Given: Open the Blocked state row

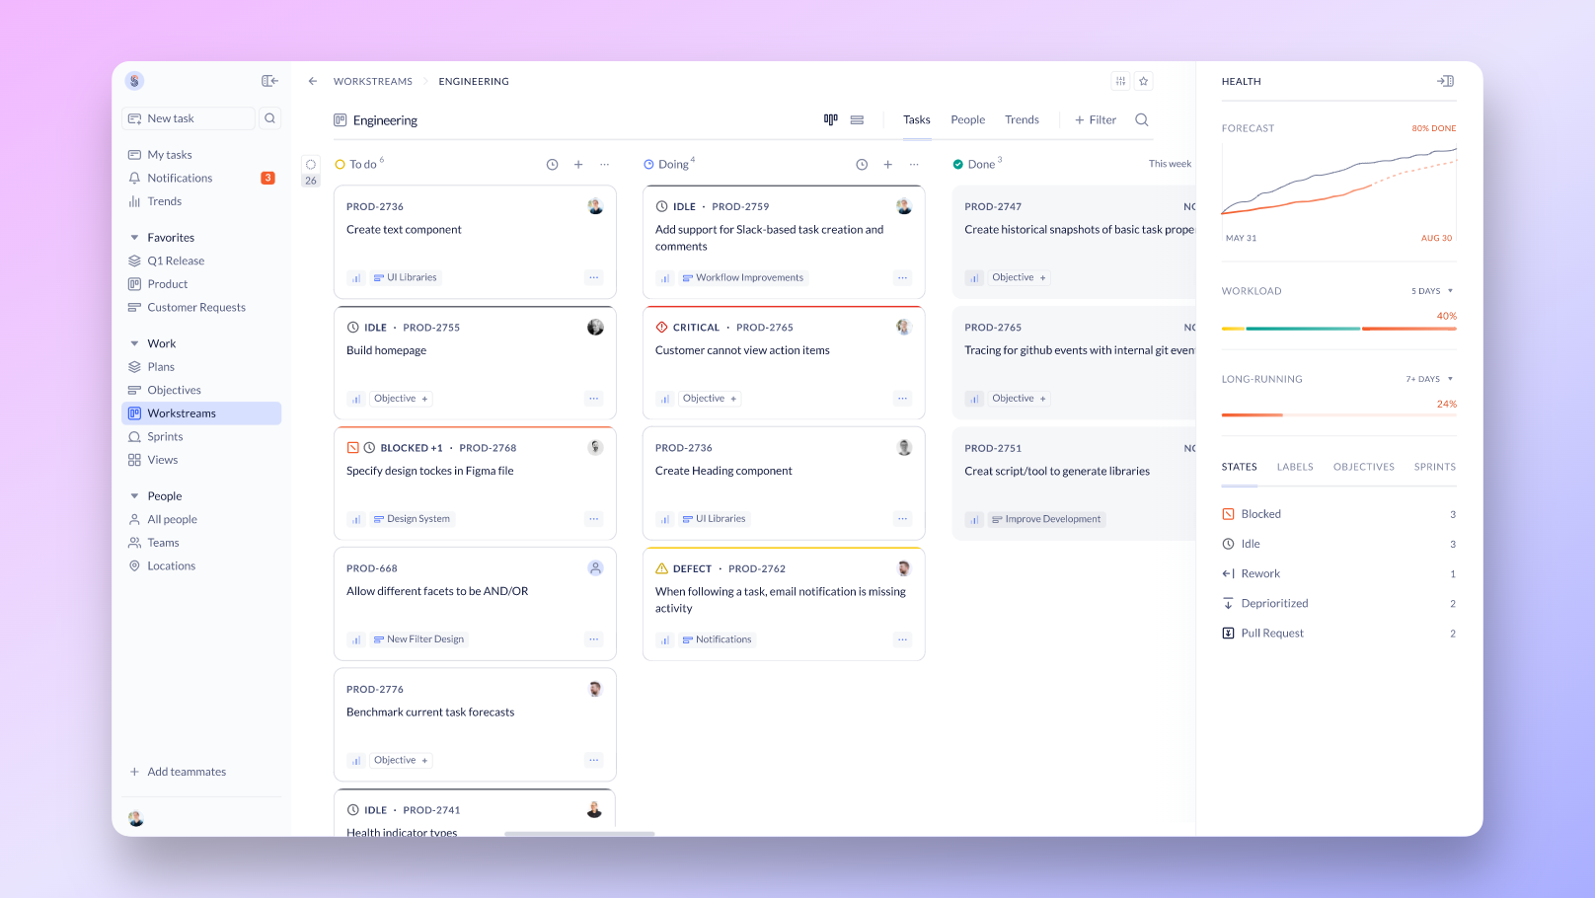Looking at the screenshot, I should tap(1339, 514).
